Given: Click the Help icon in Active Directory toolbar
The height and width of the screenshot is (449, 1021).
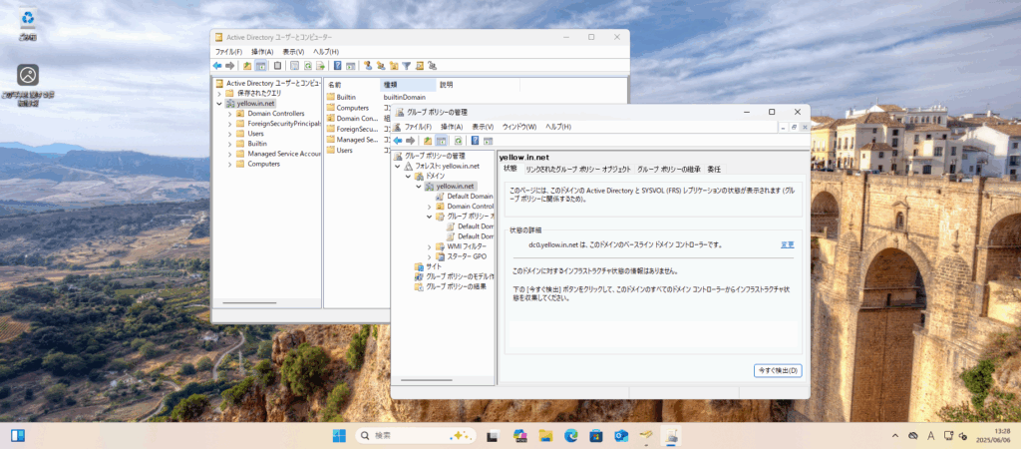Looking at the screenshot, I should [x=338, y=65].
